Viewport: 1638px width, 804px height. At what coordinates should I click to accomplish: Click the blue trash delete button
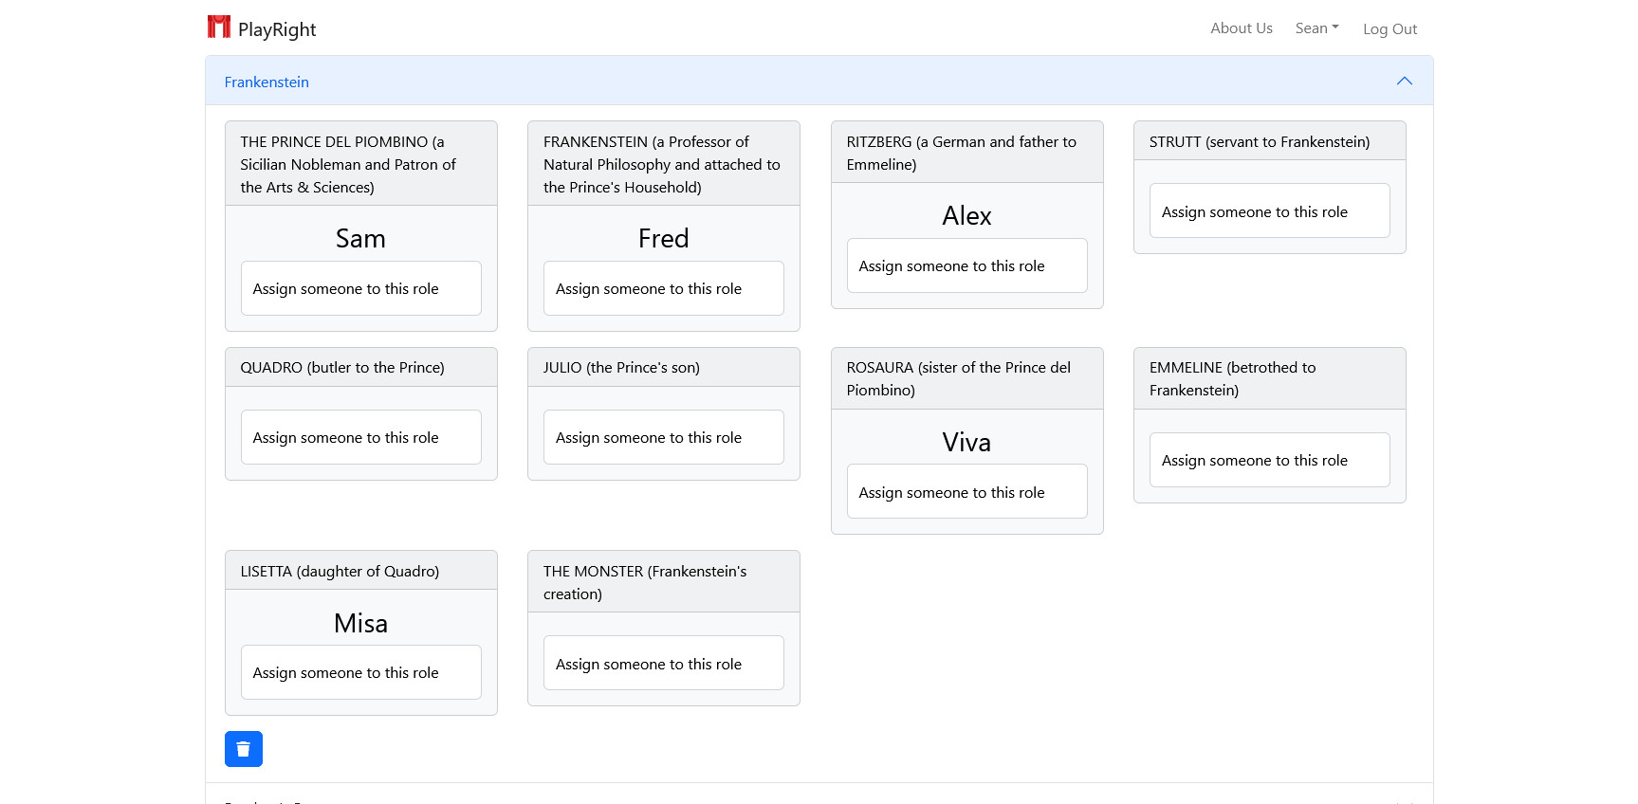(244, 749)
